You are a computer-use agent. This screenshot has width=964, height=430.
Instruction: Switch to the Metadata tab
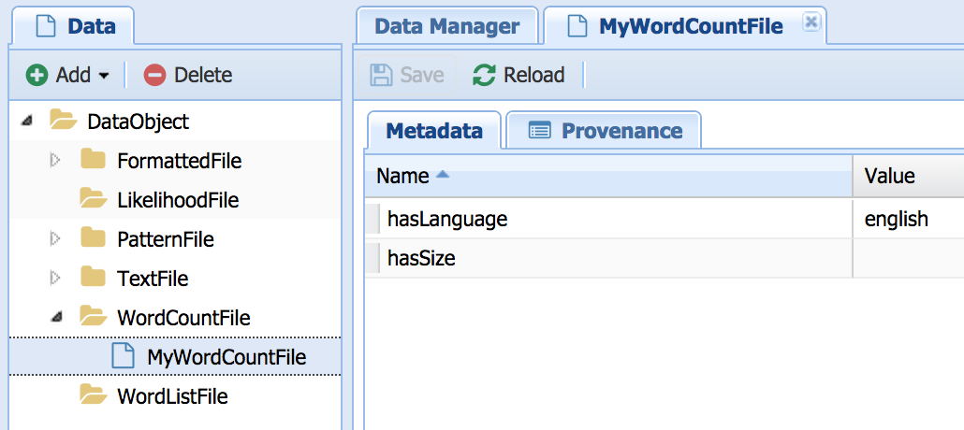(434, 131)
